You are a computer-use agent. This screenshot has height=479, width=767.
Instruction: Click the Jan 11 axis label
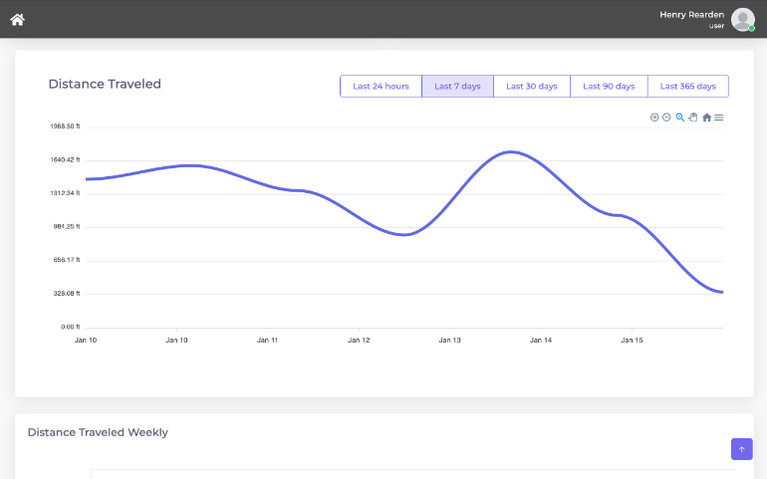pos(268,340)
